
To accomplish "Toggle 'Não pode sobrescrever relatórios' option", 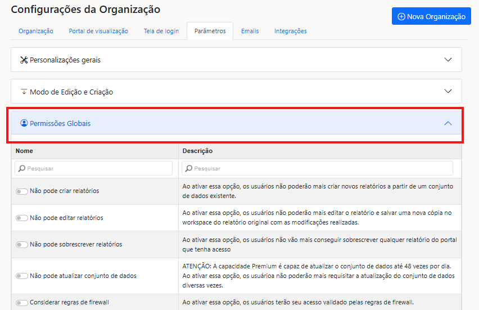I will (x=22, y=245).
